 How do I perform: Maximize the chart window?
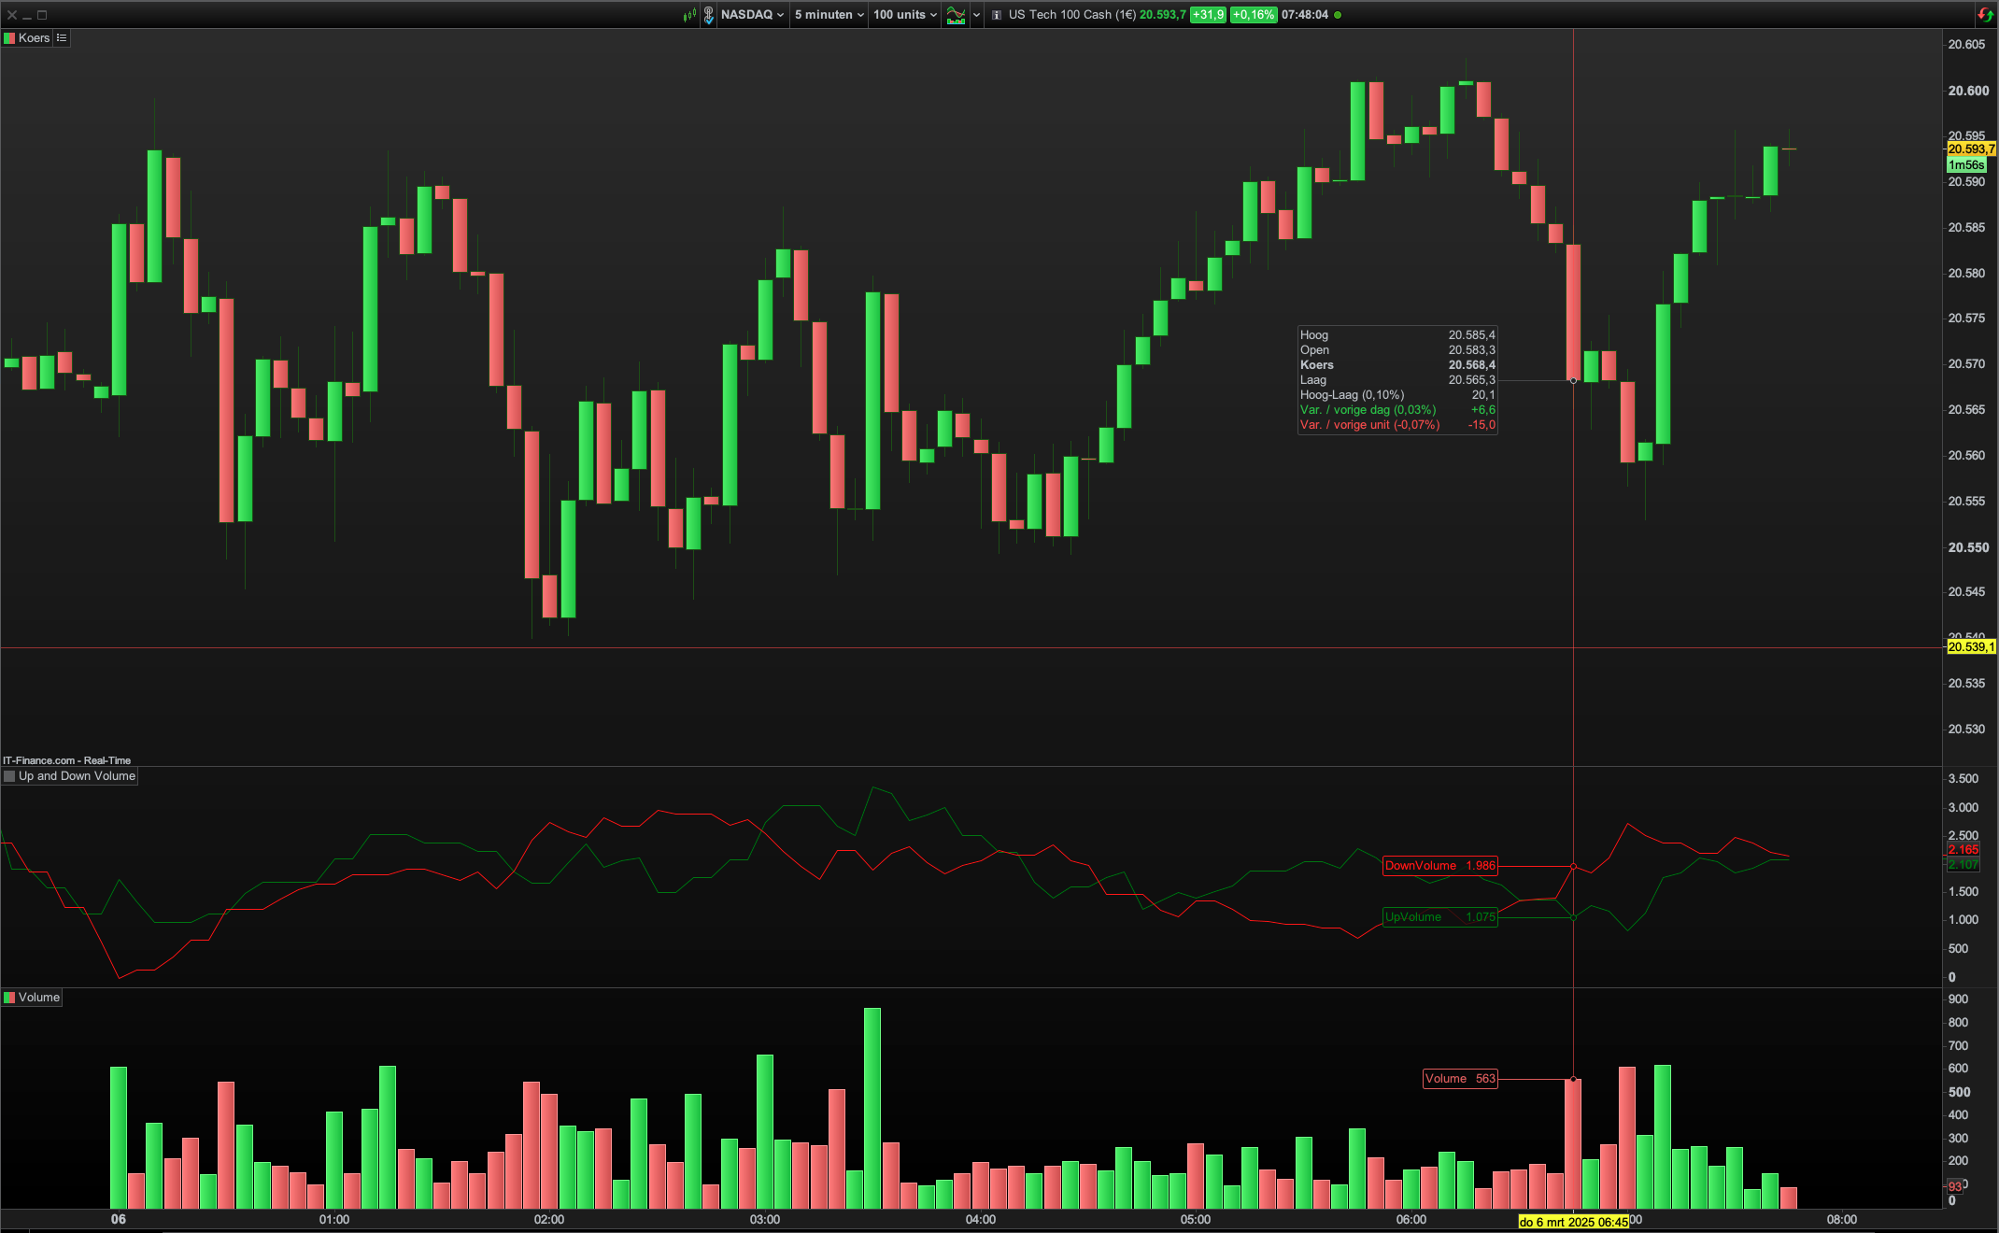[x=42, y=15]
